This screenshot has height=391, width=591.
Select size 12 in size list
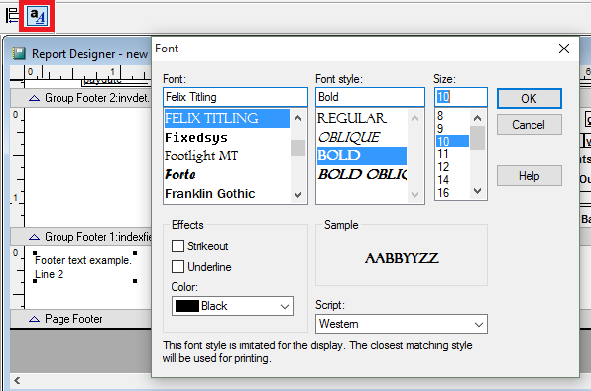click(452, 167)
